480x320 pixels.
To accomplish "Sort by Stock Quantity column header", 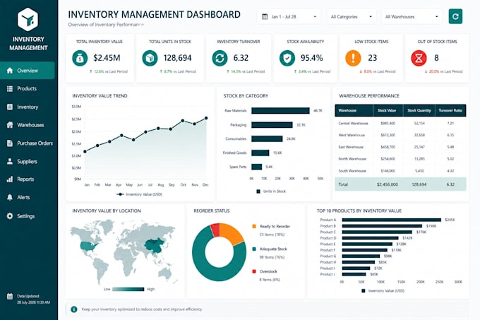I will click(x=419, y=110).
